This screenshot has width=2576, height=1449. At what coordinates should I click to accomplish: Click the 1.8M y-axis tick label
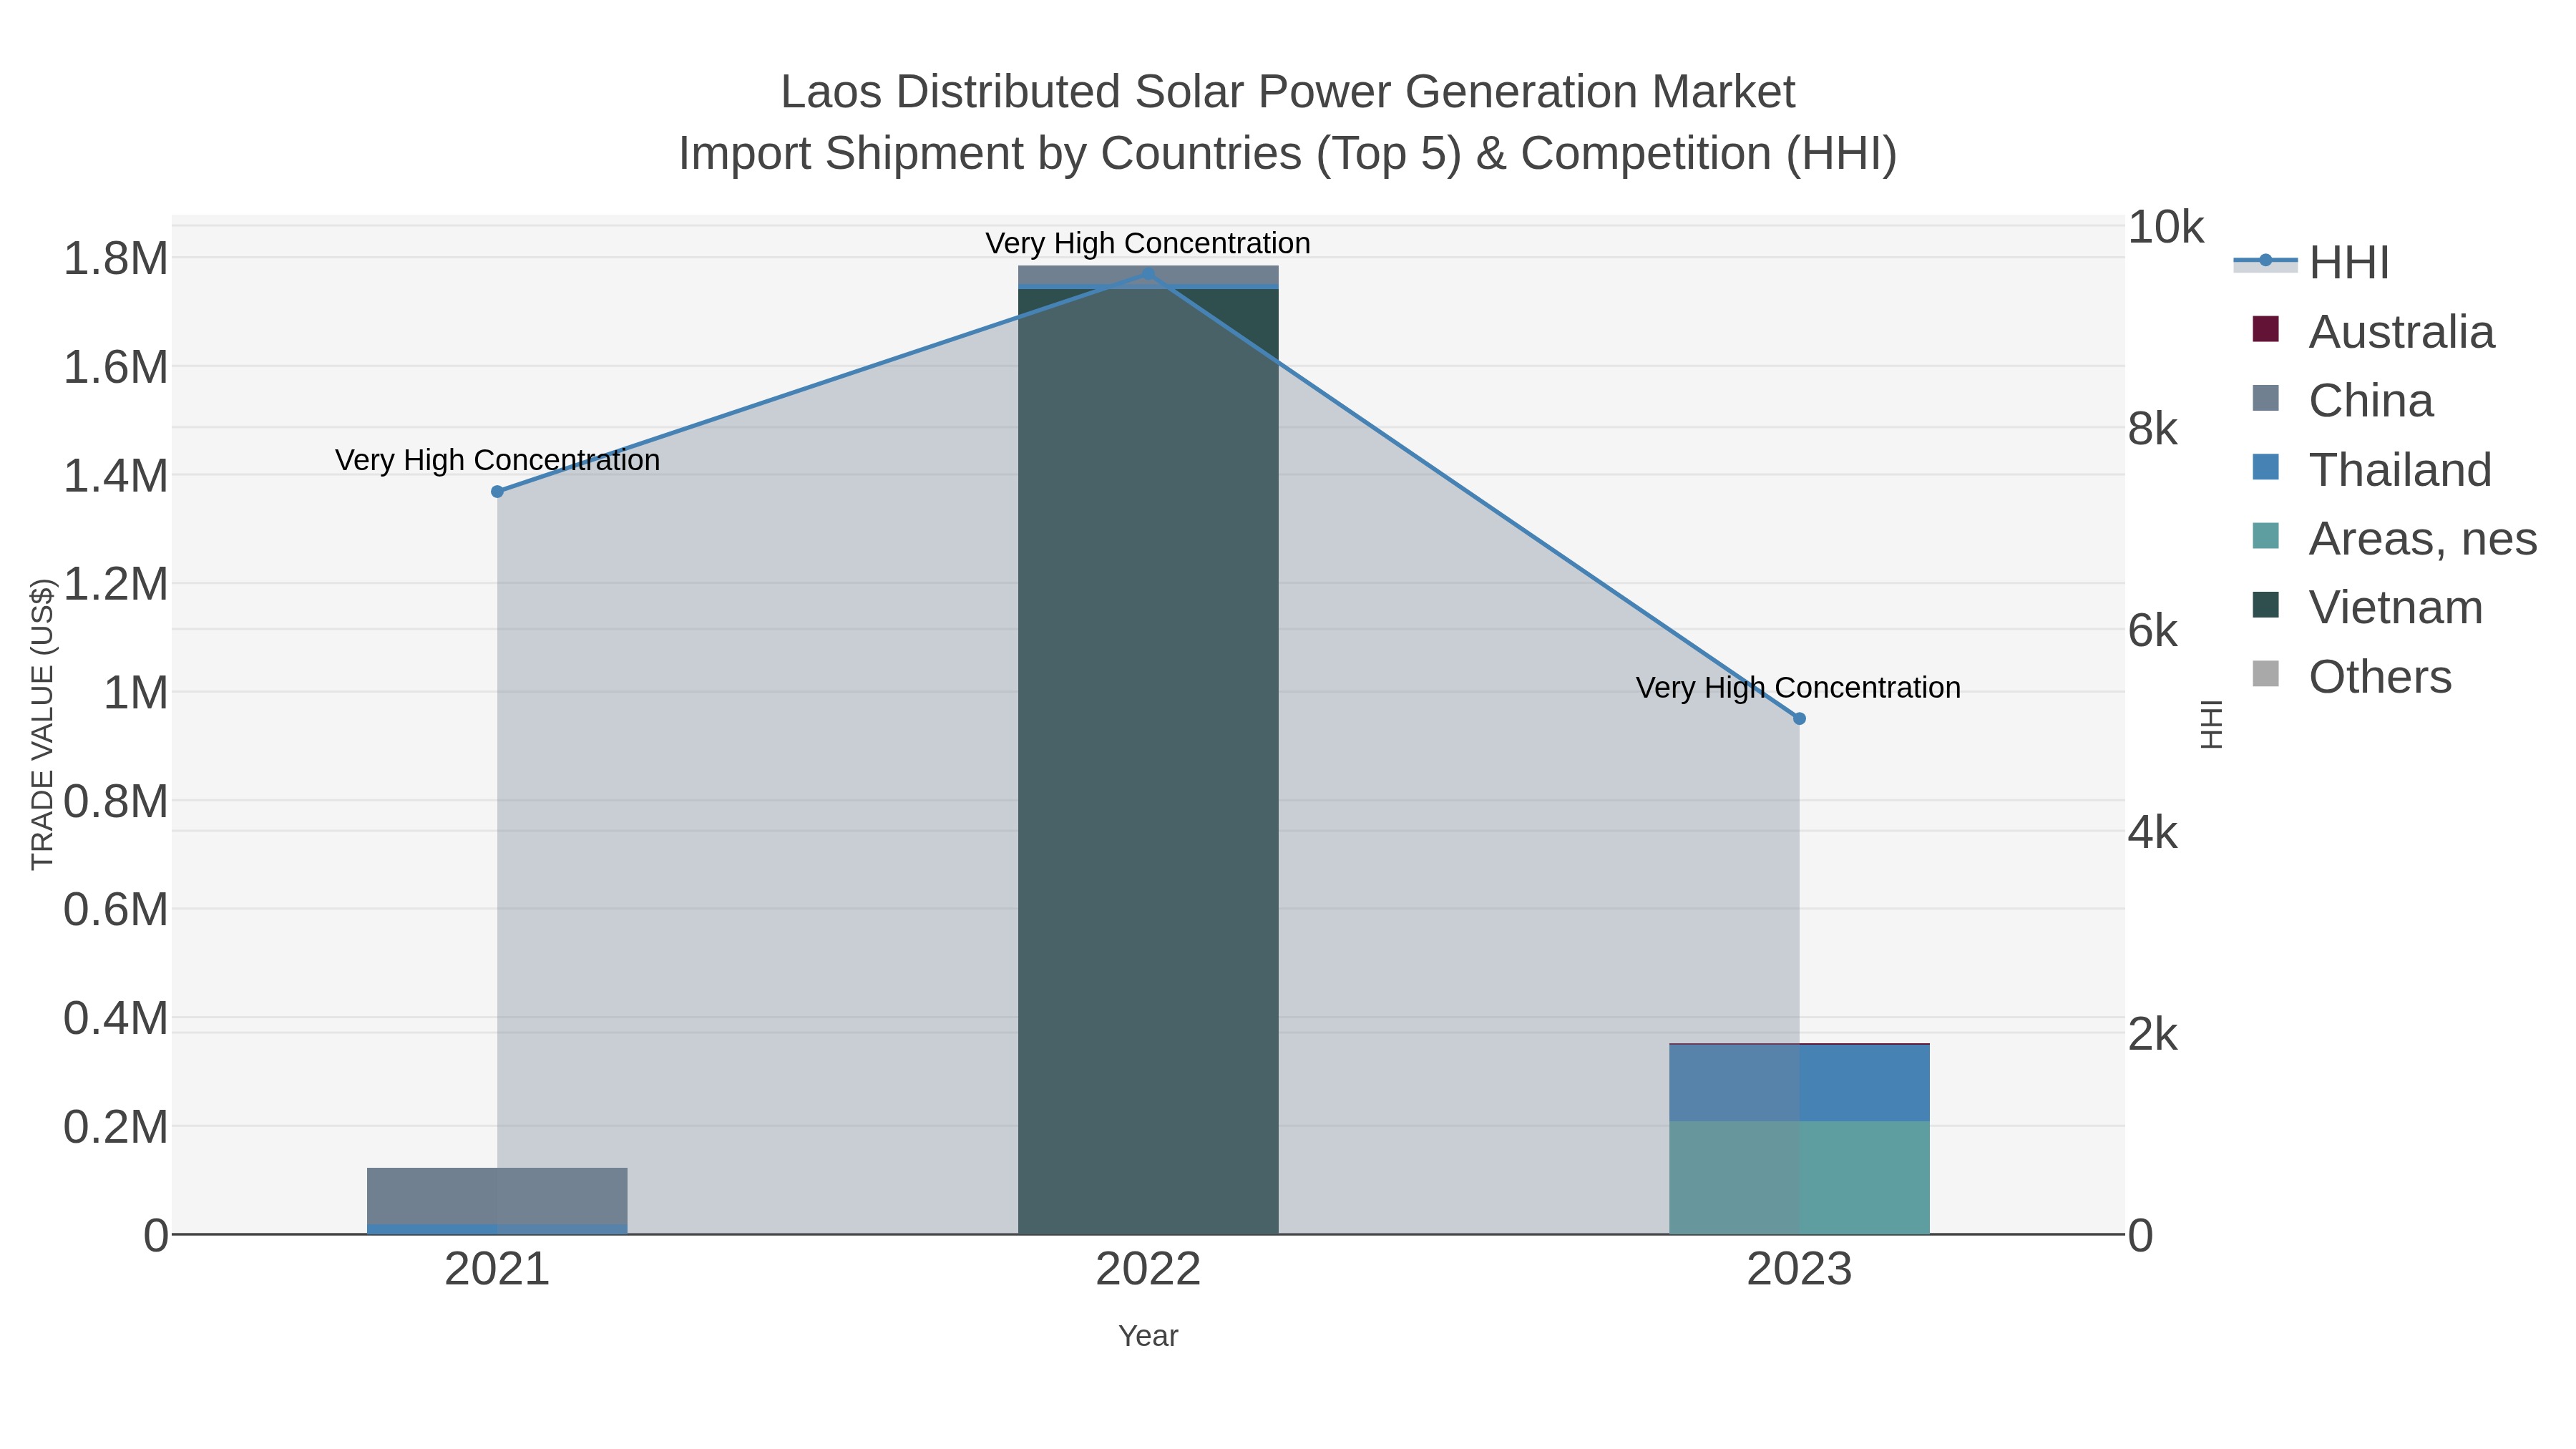tap(116, 259)
